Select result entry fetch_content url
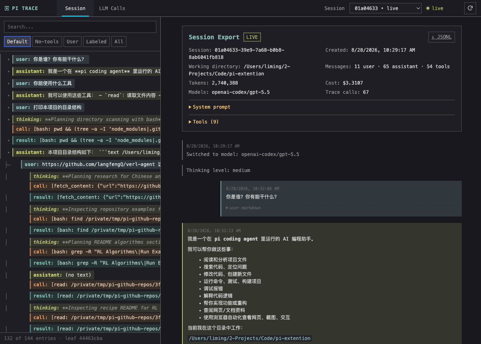Viewport: 481px width, 344px height. point(95,197)
